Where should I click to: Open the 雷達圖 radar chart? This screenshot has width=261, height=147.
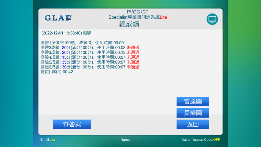193,102
